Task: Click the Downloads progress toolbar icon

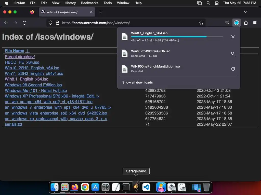Action: tap(236, 23)
